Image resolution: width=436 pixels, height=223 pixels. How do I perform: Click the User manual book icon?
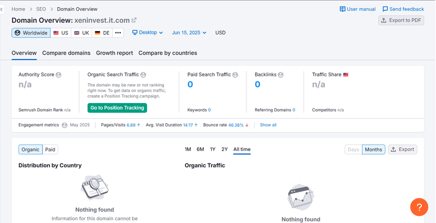click(343, 9)
